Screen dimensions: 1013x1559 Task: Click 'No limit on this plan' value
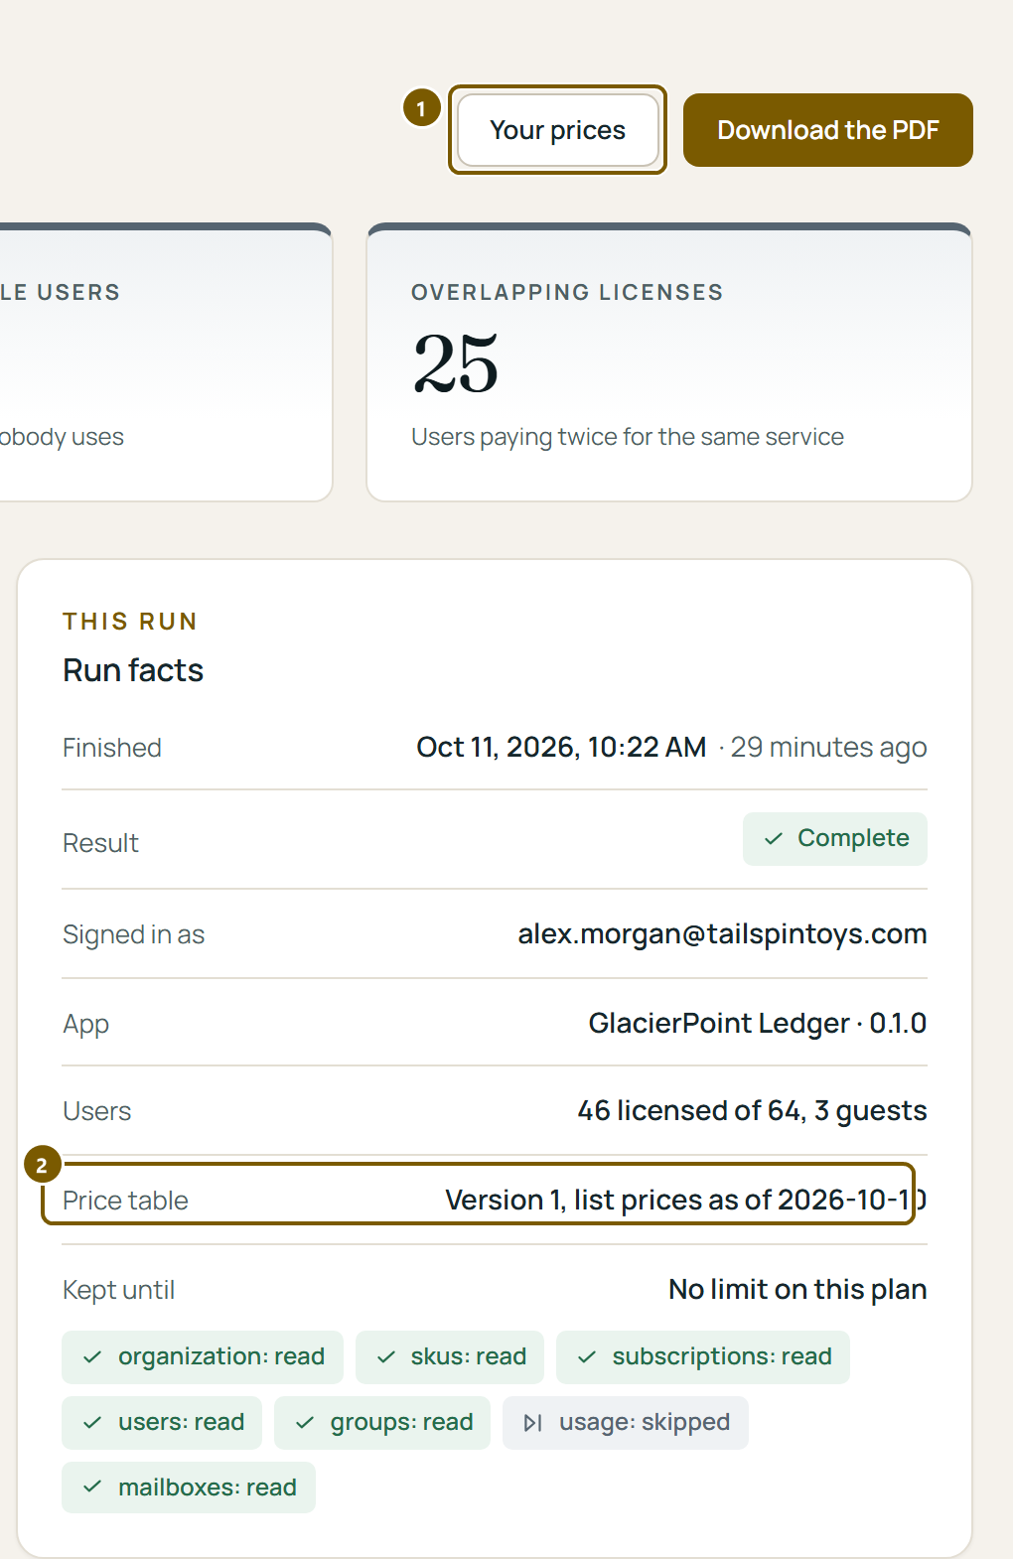[797, 1290]
